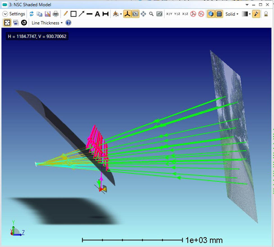Expand the Settings chevron

(5, 14)
